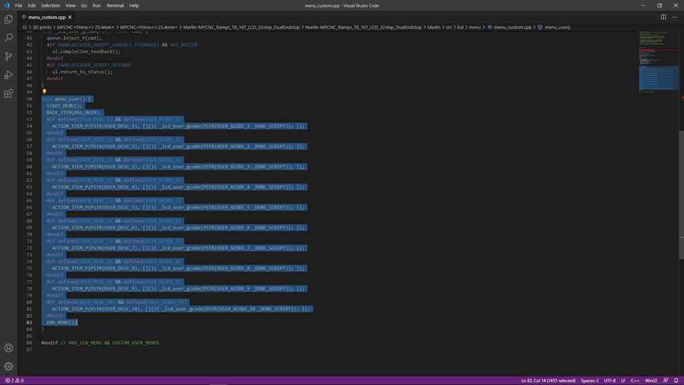The width and height of the screenshot is (684, 385).
Task: Click Spaces: 2 to change indentation
Action: (590, 379)
